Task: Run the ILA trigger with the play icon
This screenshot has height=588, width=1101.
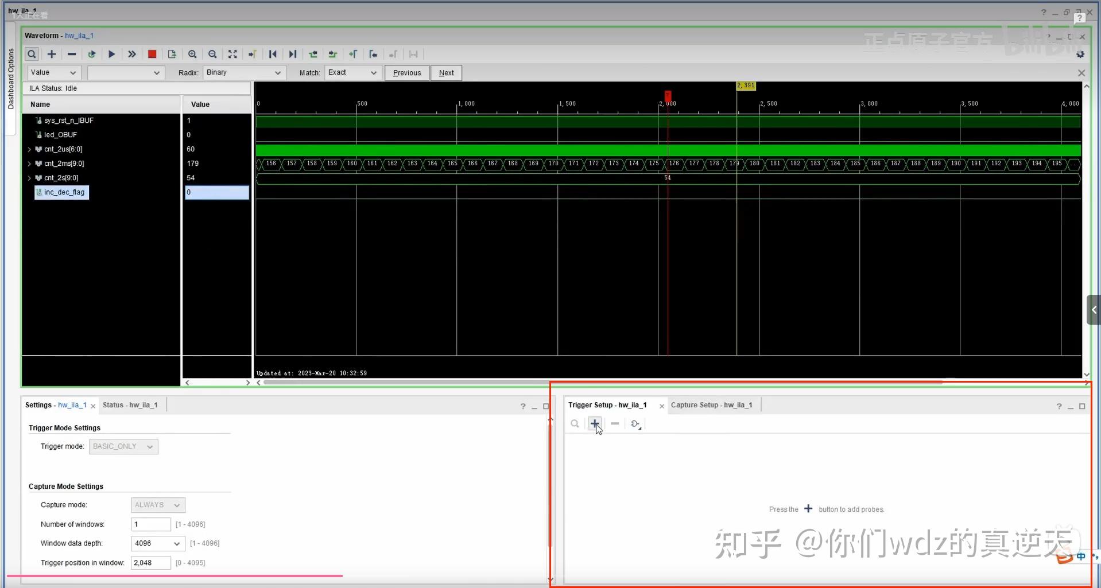Action: 111,54
